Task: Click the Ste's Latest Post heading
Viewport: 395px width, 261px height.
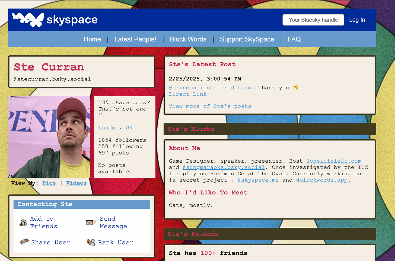Action: pyautogui.click(x=202, y=64)
